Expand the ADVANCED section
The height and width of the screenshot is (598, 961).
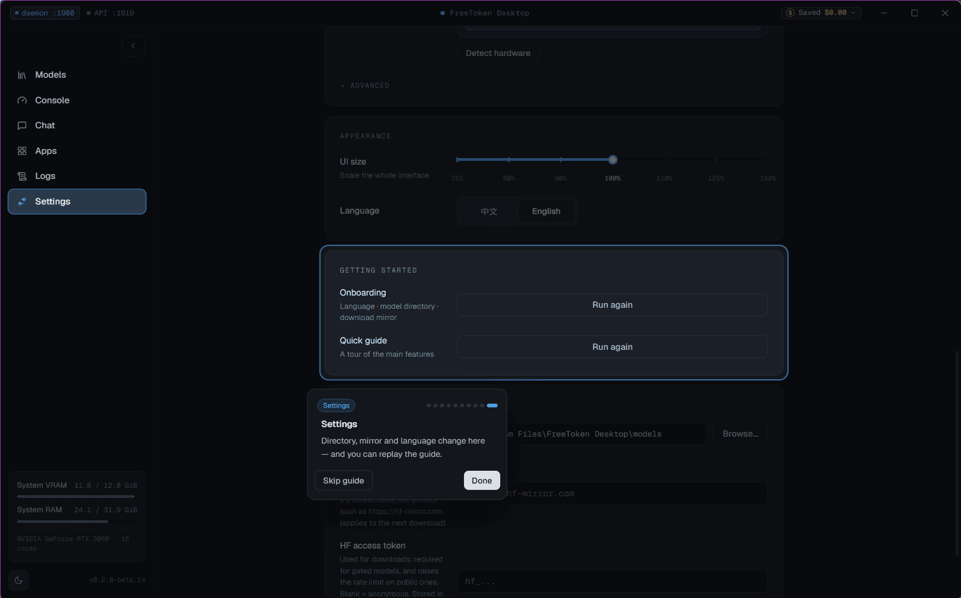365,86
